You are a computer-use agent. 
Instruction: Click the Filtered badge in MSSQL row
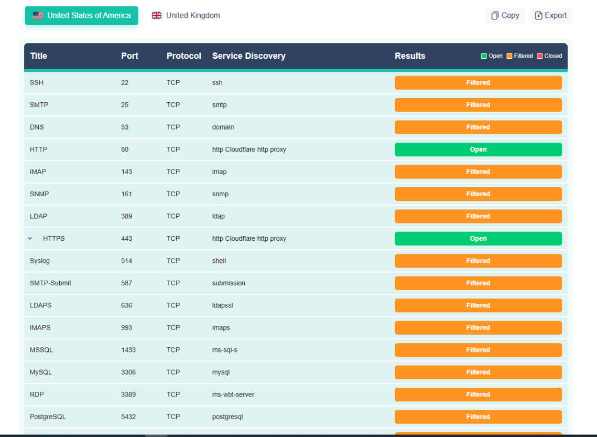[x=478, y=350]
